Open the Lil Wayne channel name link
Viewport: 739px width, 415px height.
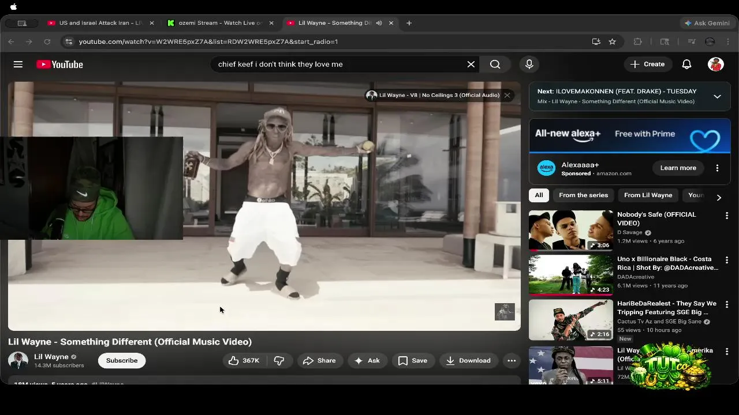[x=51, y=357]
